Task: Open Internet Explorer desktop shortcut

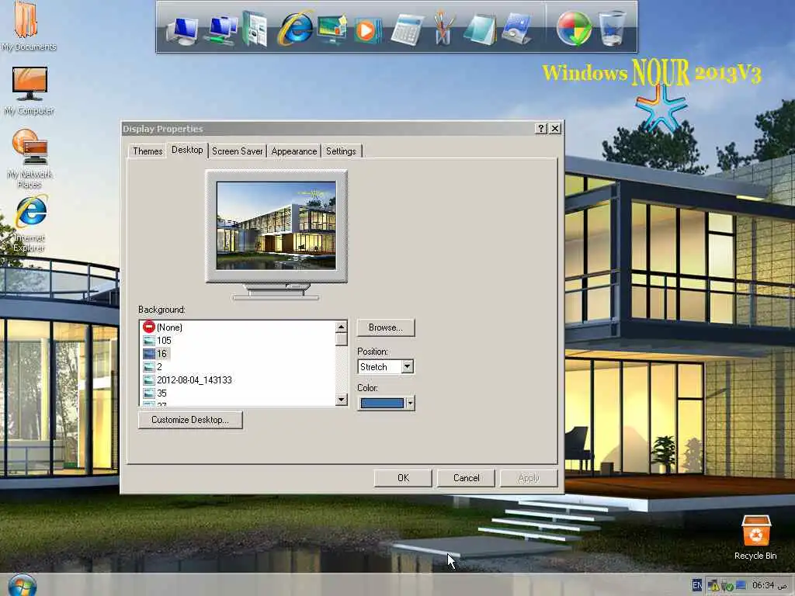Action: point(30,223)
